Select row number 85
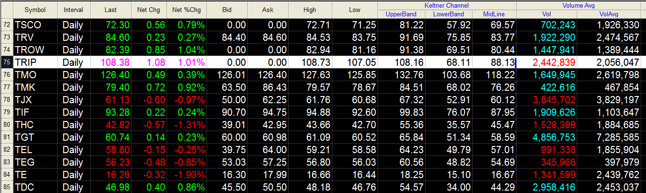The width and height of the screenshot is (646, 193). (x=6, y=187)
